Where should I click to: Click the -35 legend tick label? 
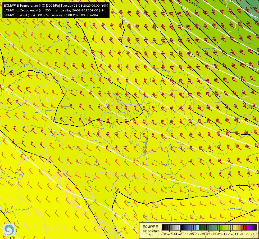pos(192,234)
